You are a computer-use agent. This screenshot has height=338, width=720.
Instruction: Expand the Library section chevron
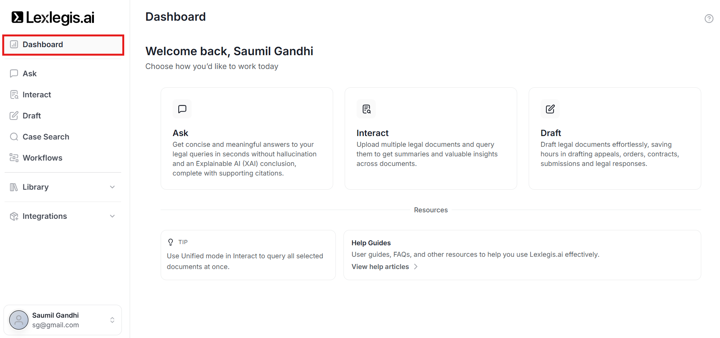112,187
